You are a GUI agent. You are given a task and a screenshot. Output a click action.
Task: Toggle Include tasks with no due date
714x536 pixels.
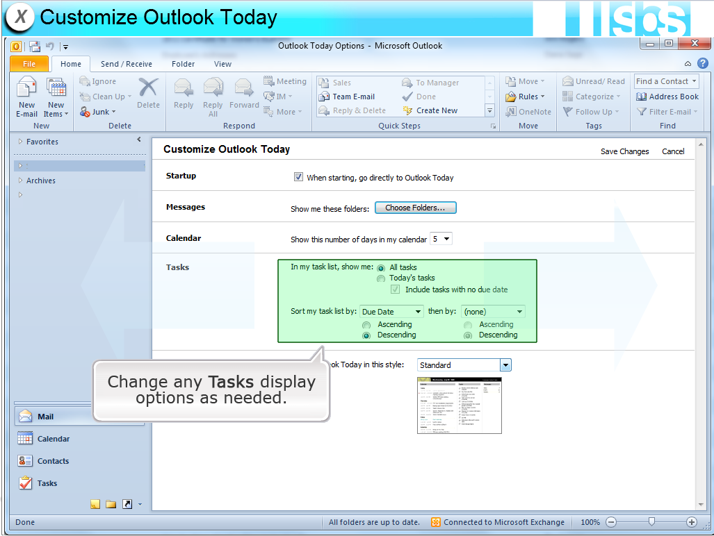[396, 290]
